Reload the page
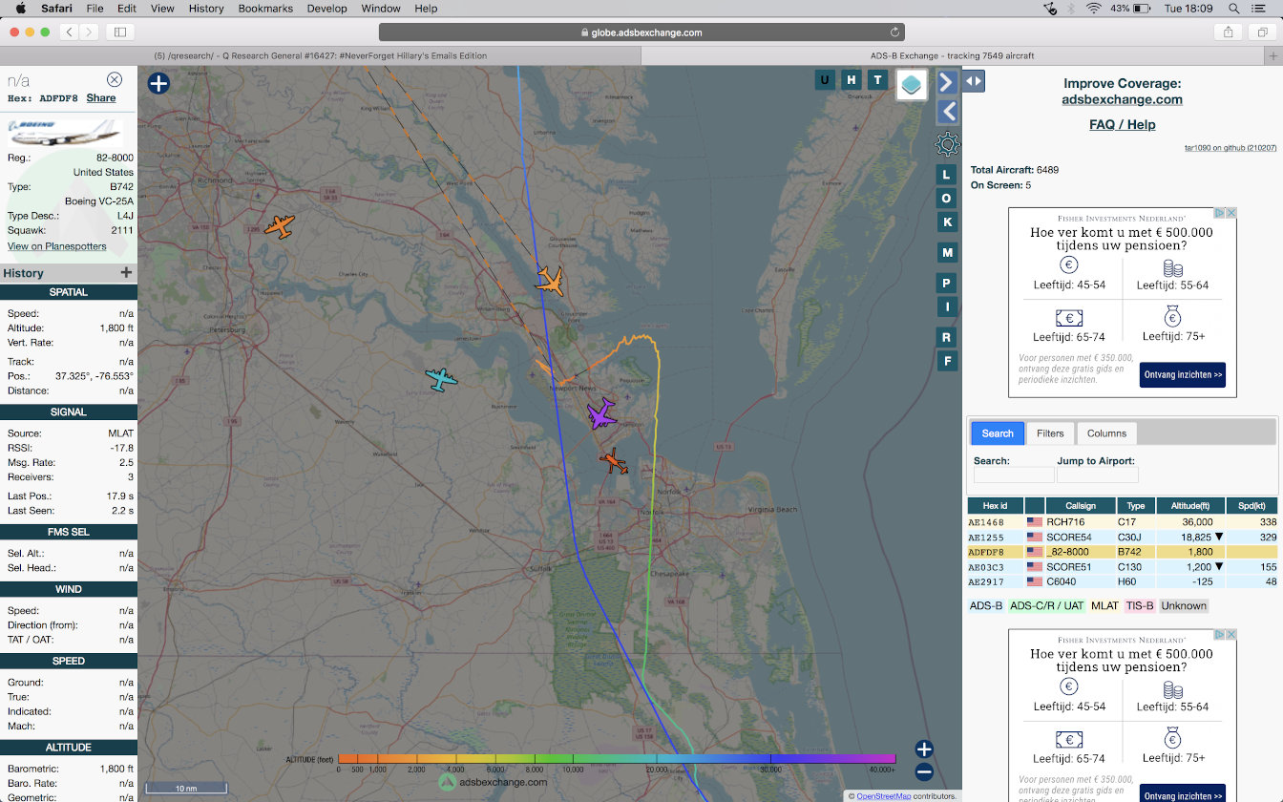 click(894, 32)
